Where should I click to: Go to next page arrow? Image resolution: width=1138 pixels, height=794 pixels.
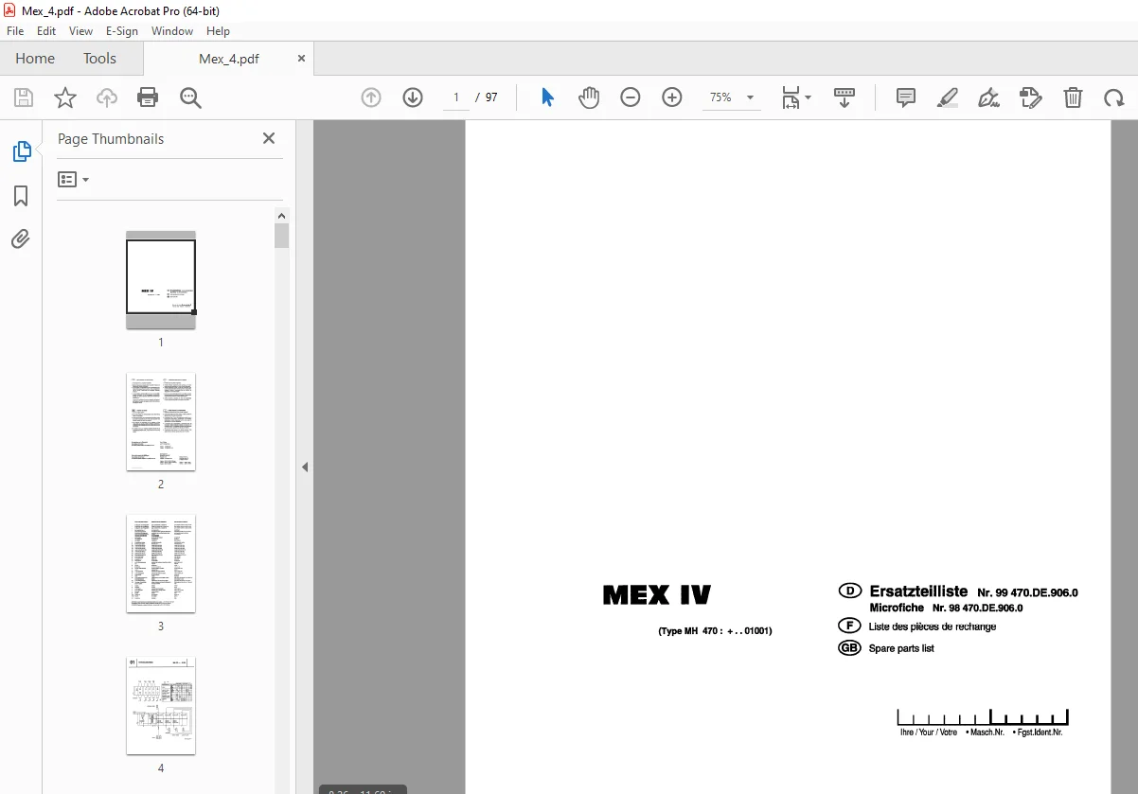point(413,97)
